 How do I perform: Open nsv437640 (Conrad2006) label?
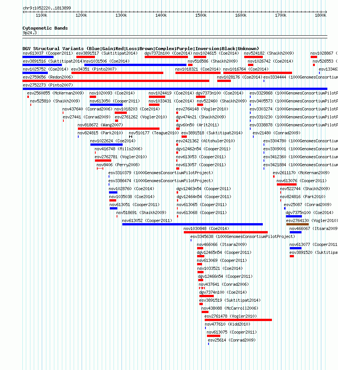tap(87, 109)
